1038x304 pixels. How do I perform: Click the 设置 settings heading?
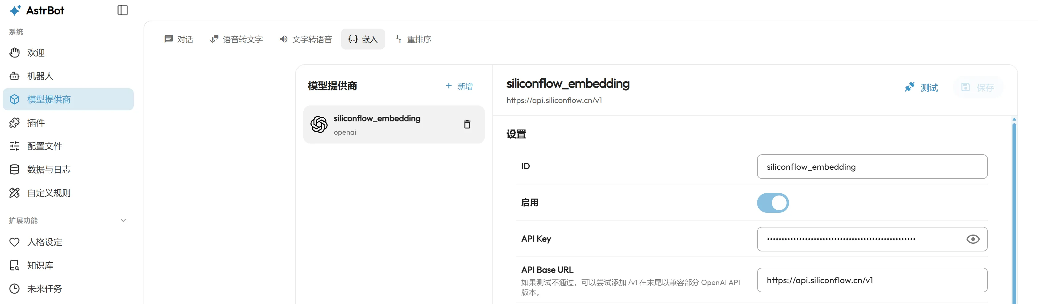516,134
